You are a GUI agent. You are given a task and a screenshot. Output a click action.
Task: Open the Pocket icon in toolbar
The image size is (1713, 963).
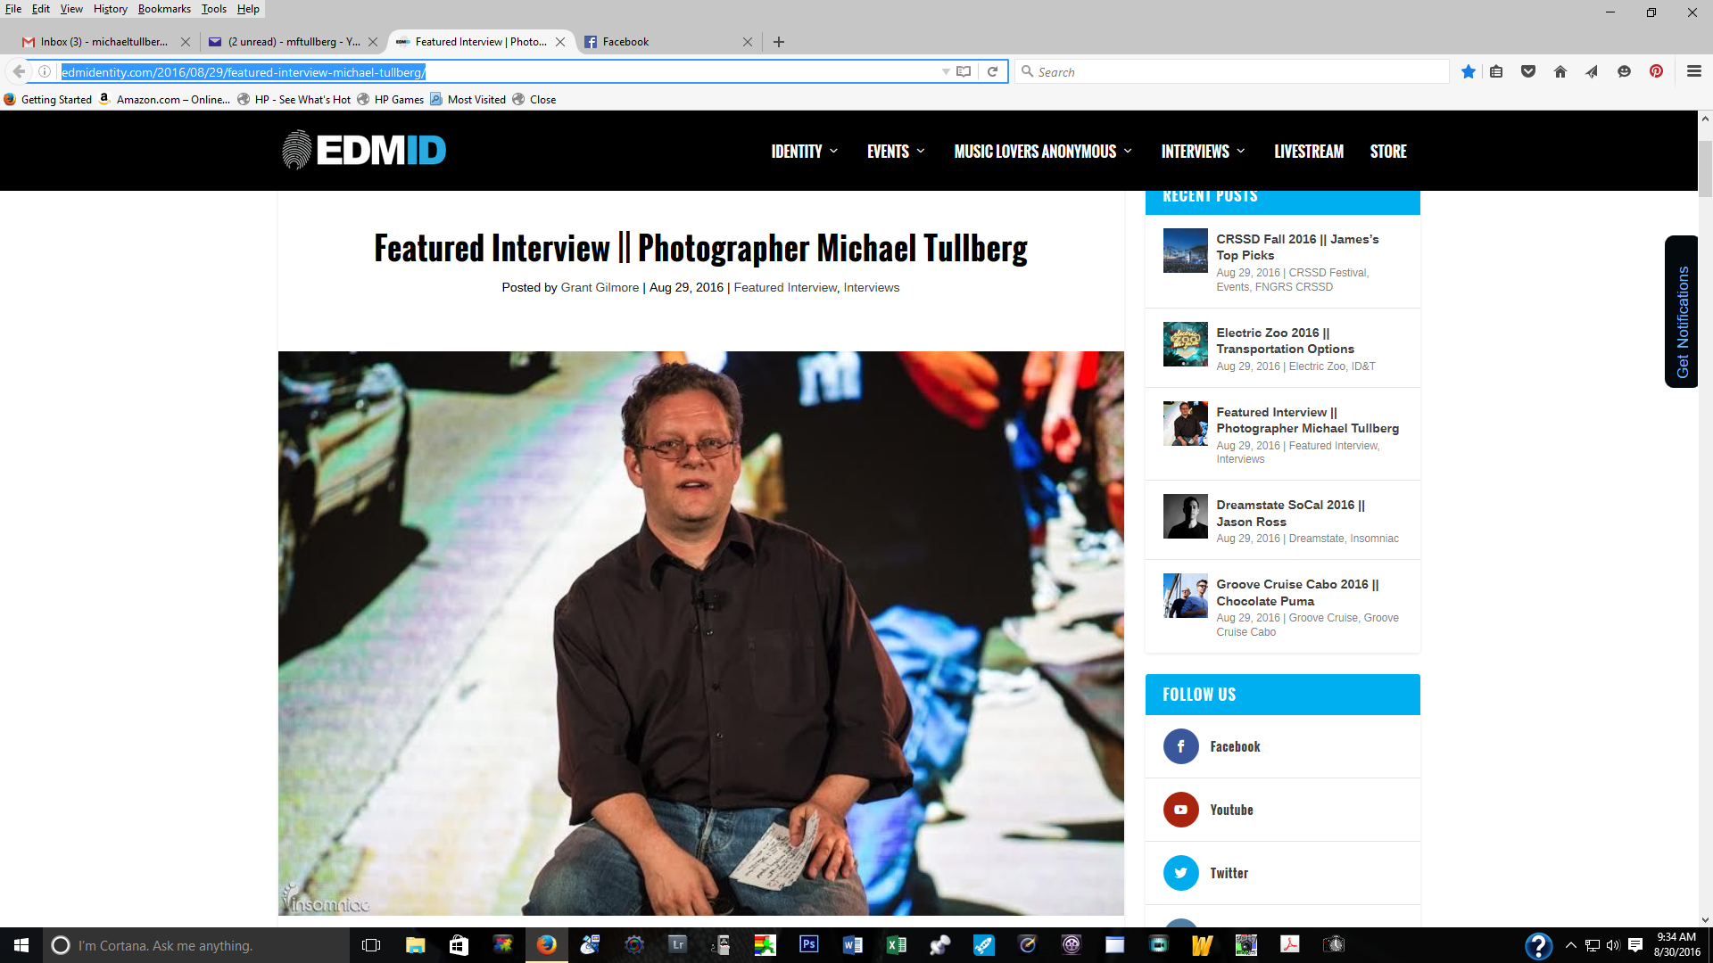click(x=1528, y=71)
